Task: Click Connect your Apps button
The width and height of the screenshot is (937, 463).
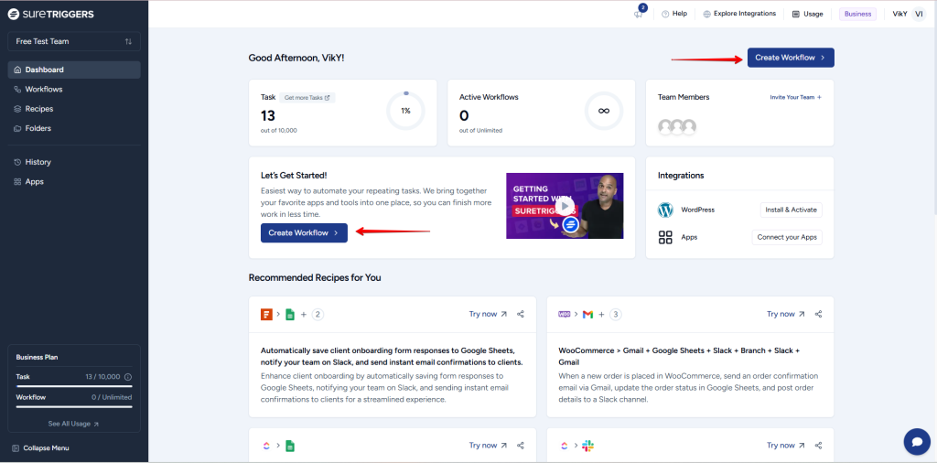Action: tap(787, 237)
